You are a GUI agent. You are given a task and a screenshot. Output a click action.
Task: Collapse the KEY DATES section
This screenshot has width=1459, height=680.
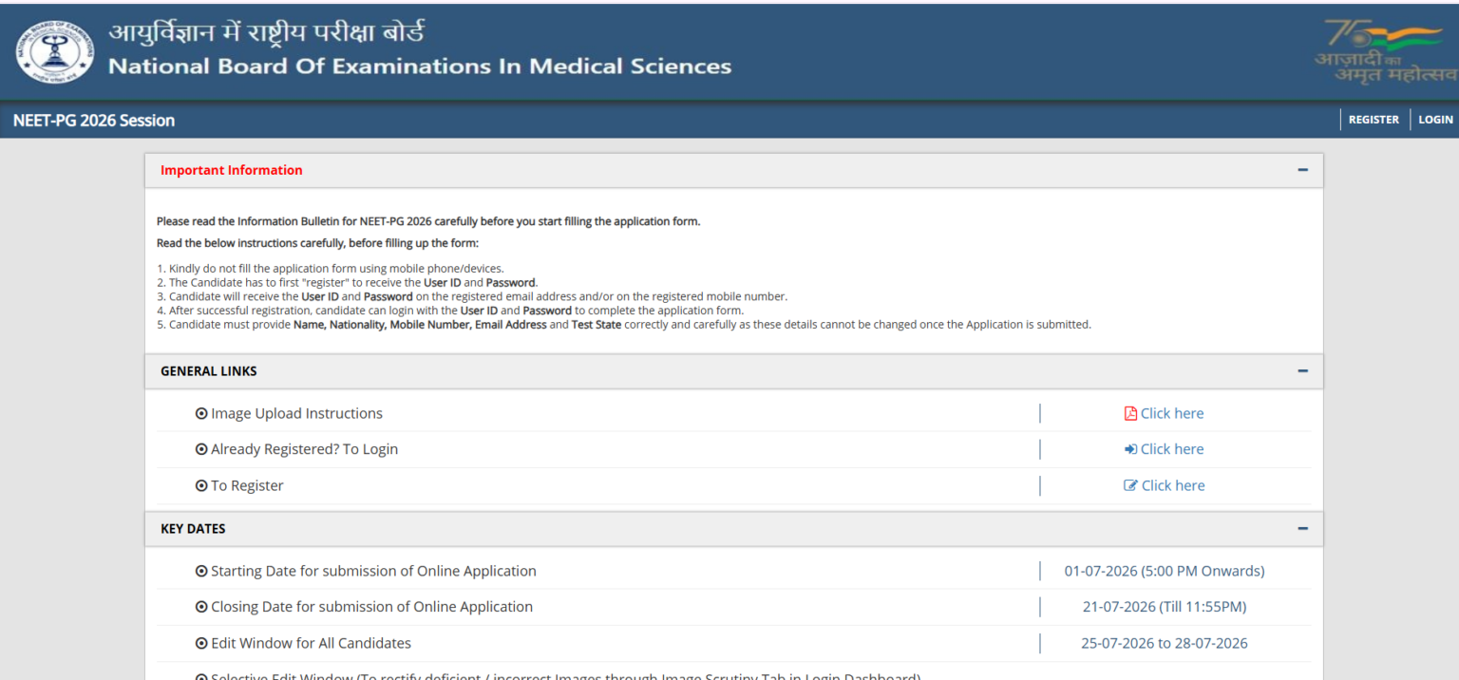coord(1303,529)
